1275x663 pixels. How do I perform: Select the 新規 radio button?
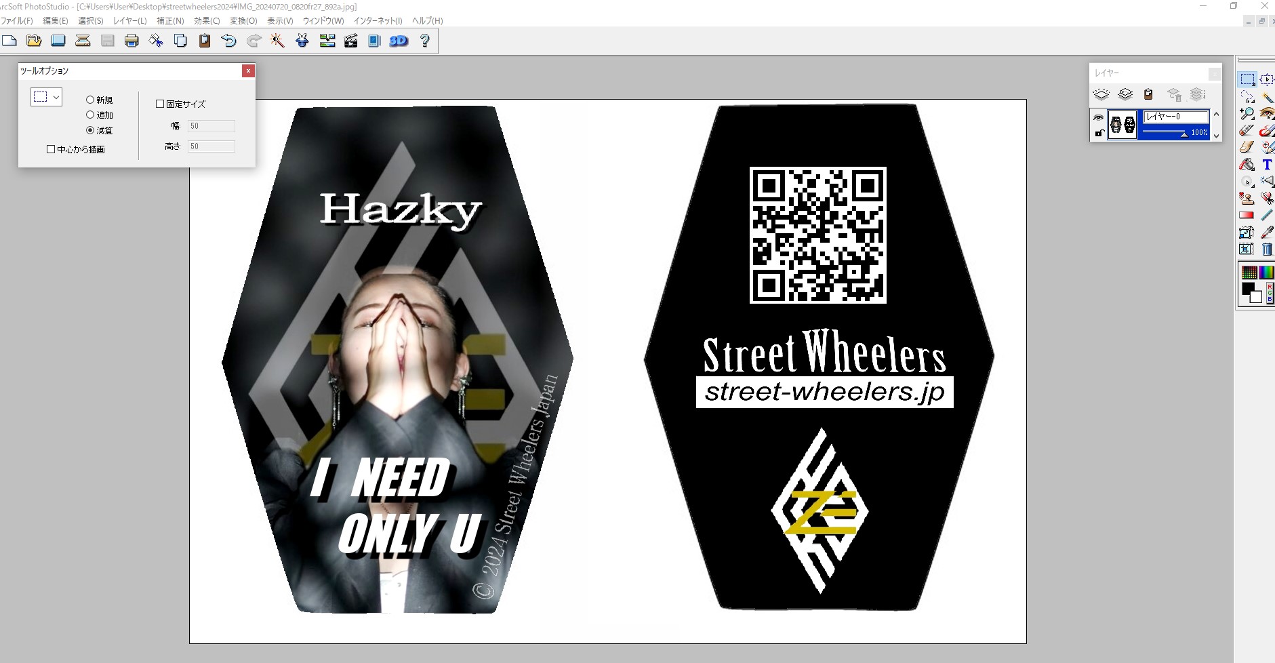[89, 100]
